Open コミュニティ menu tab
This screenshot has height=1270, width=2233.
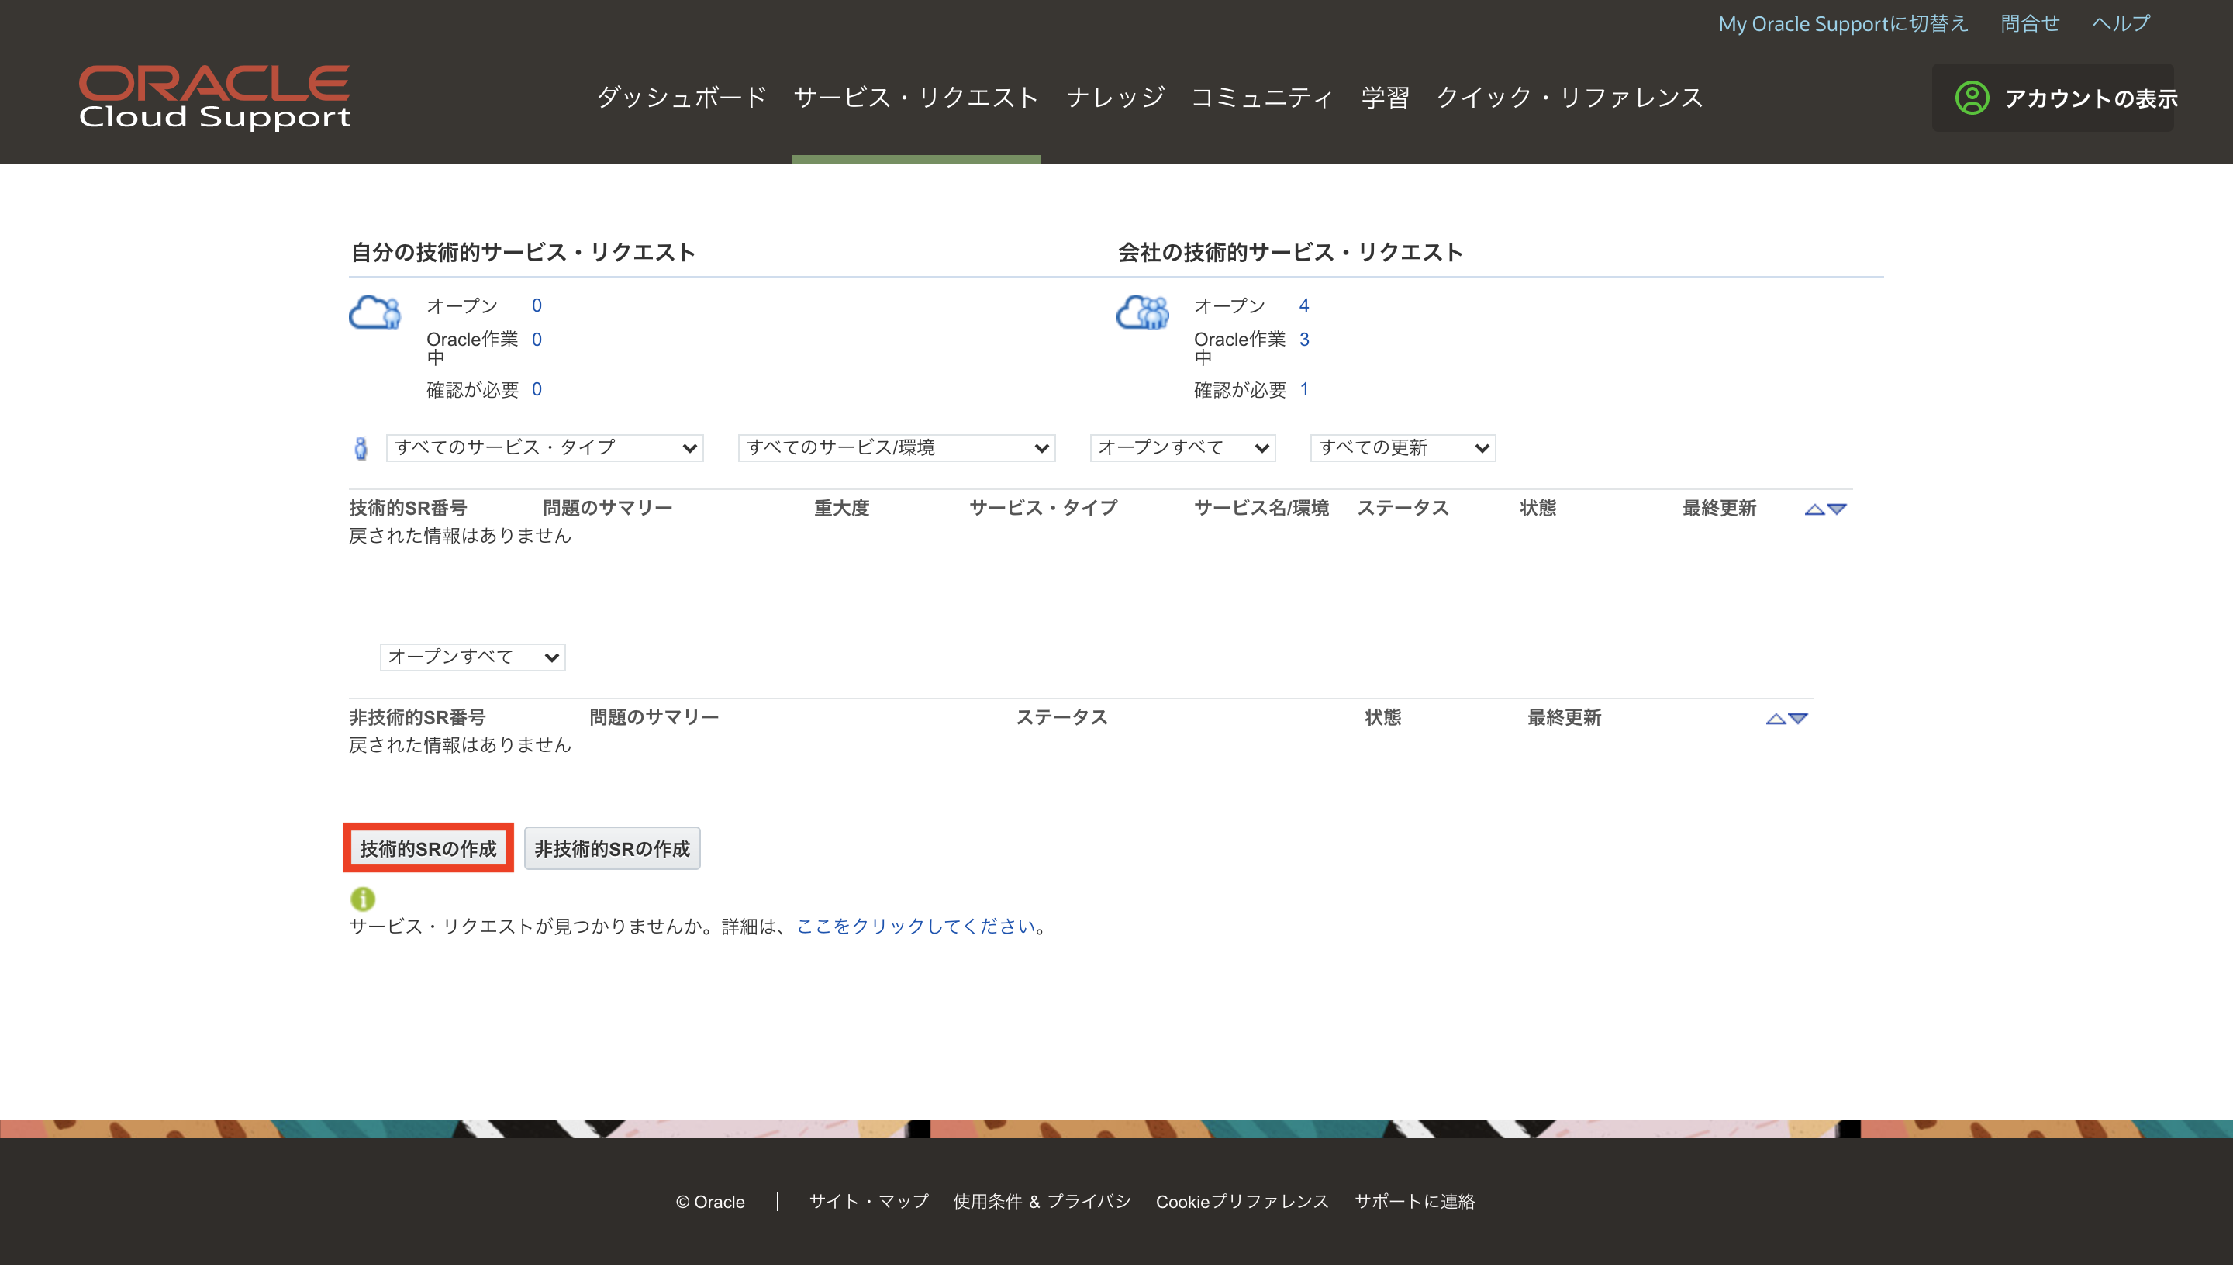(x=1262, y=97)
